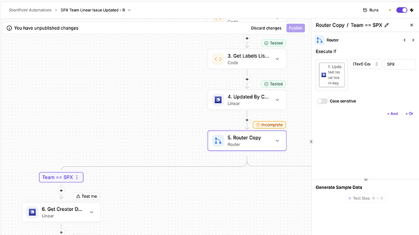Click Linear icon inside condition chip
The image size is (419, 235).
[x=324, y=75]
